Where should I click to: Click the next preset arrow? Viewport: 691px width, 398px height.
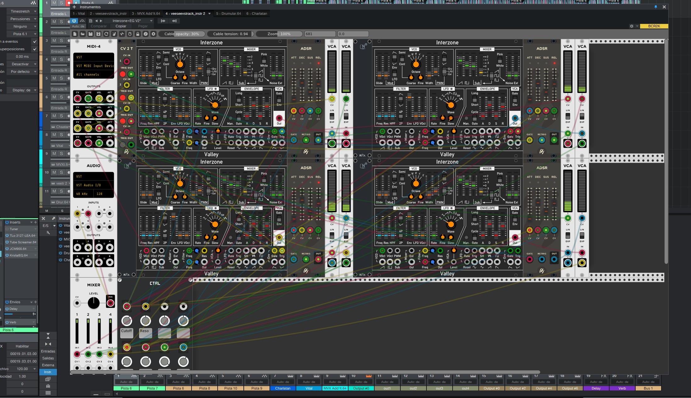101,21
